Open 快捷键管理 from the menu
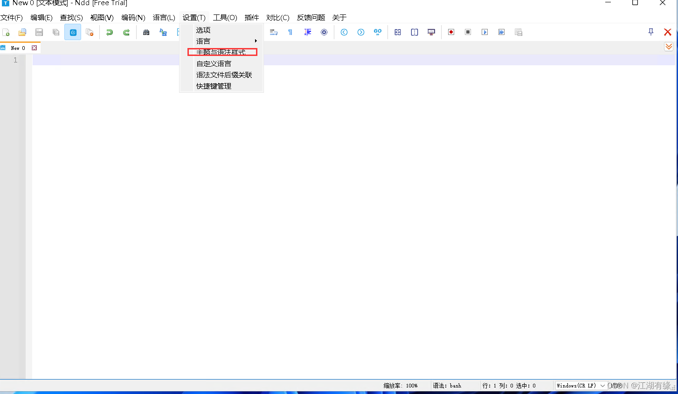 tap(221, 86)
